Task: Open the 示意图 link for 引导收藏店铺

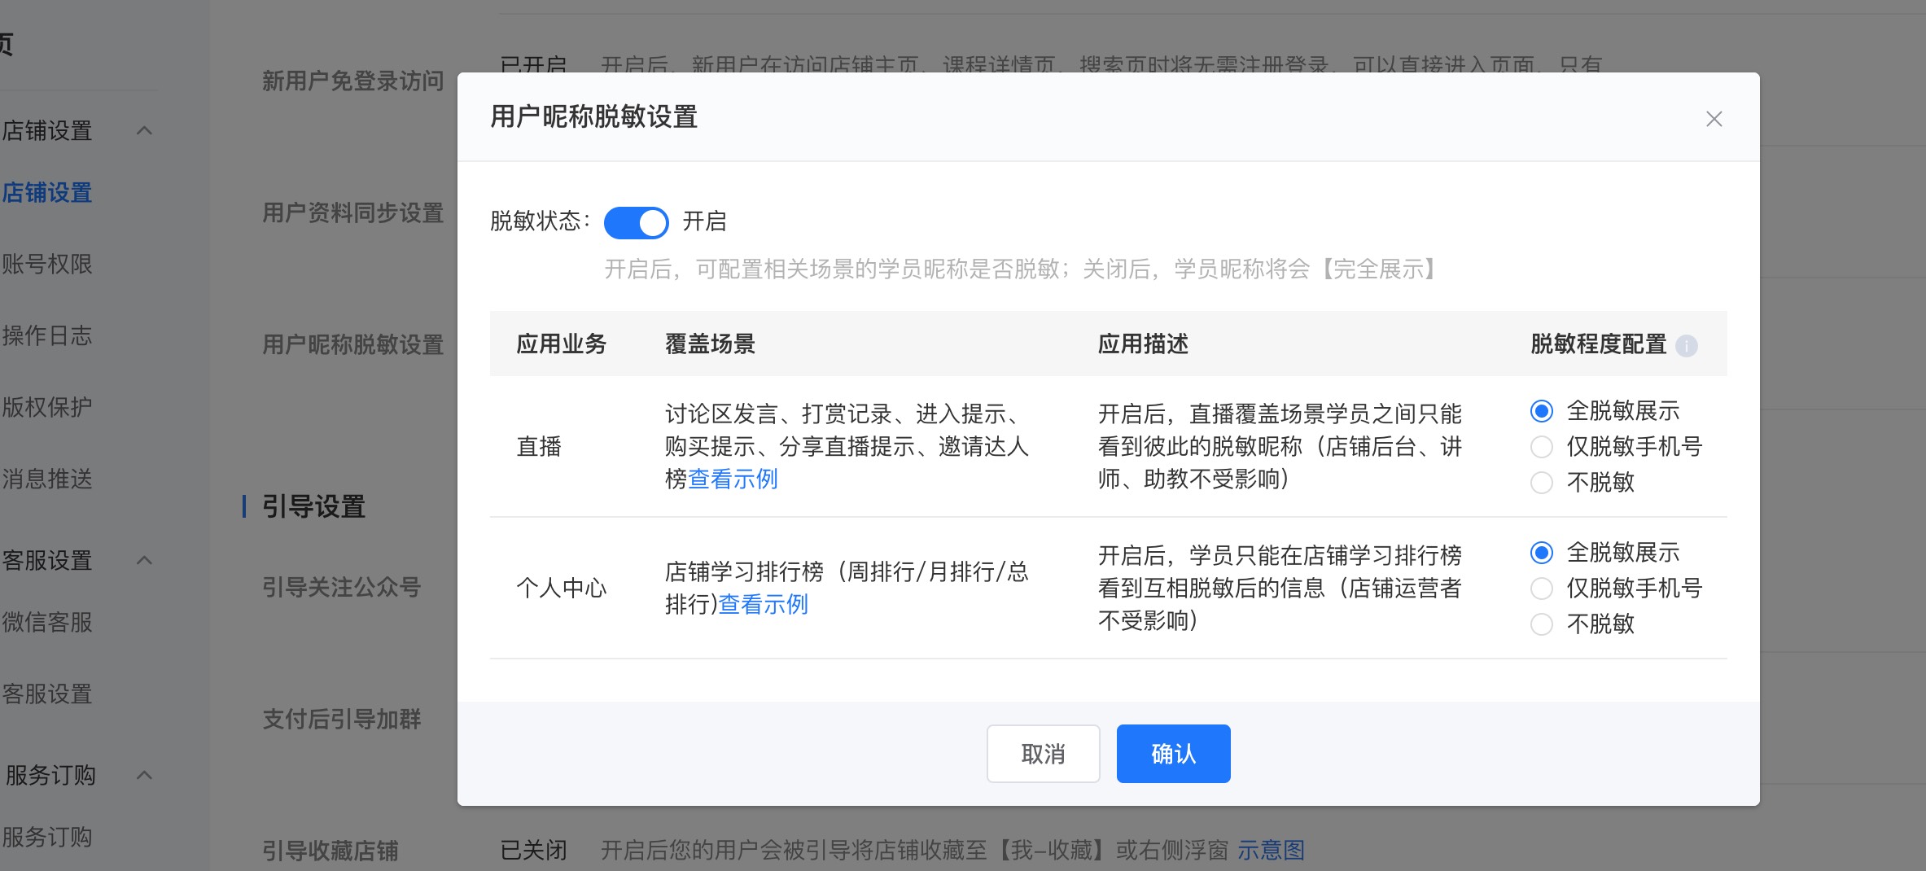Action: click(1271, 851)
